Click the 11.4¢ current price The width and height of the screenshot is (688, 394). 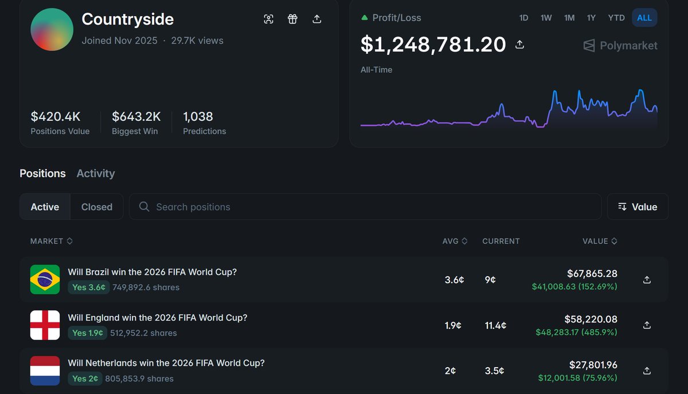click(495, 325)
